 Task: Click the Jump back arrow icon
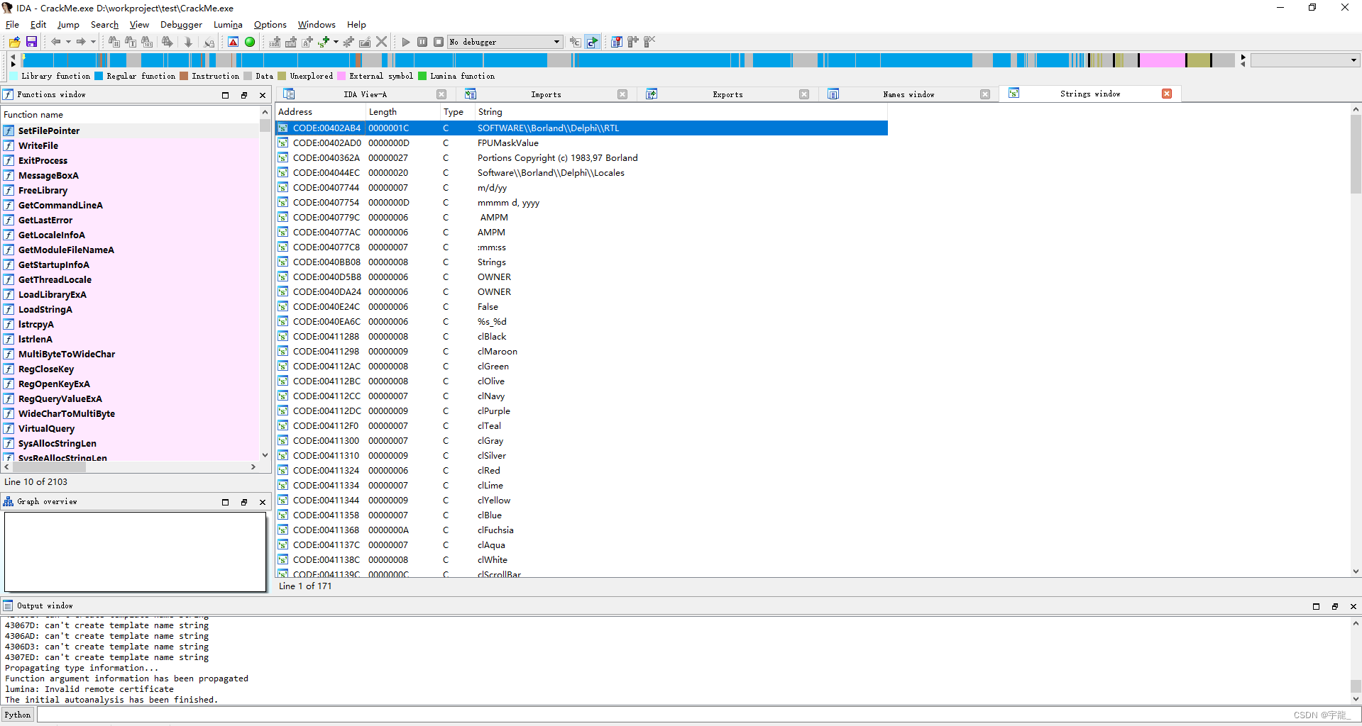point(55,42)
